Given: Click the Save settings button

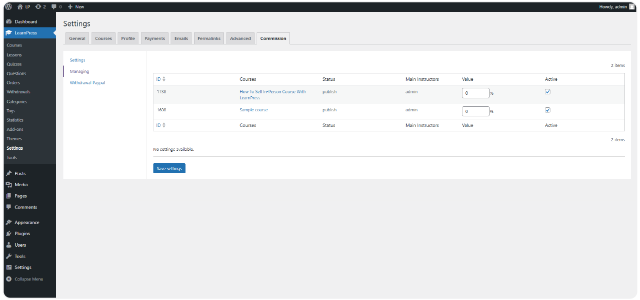Looking at the screenshot, I should point(169,169).
